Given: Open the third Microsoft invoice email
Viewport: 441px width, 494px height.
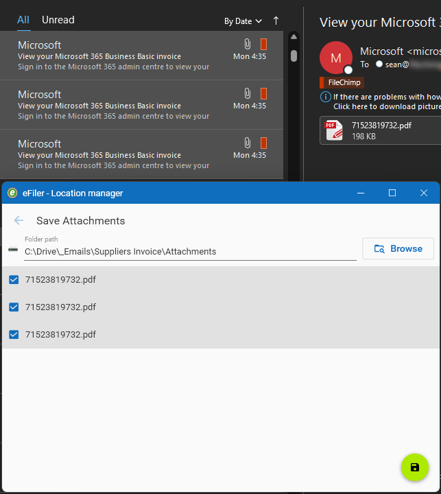Looking at the screenshot, I should 141,154.
